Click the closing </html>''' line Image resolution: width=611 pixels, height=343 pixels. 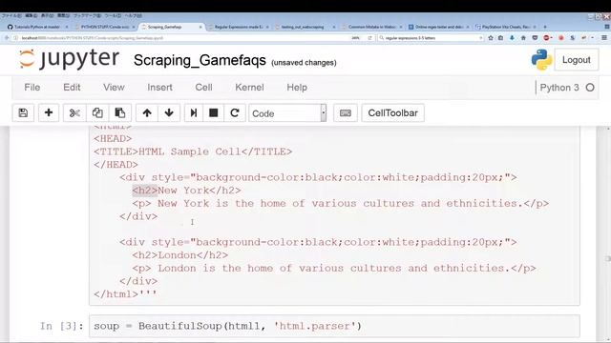coord(125,294)
